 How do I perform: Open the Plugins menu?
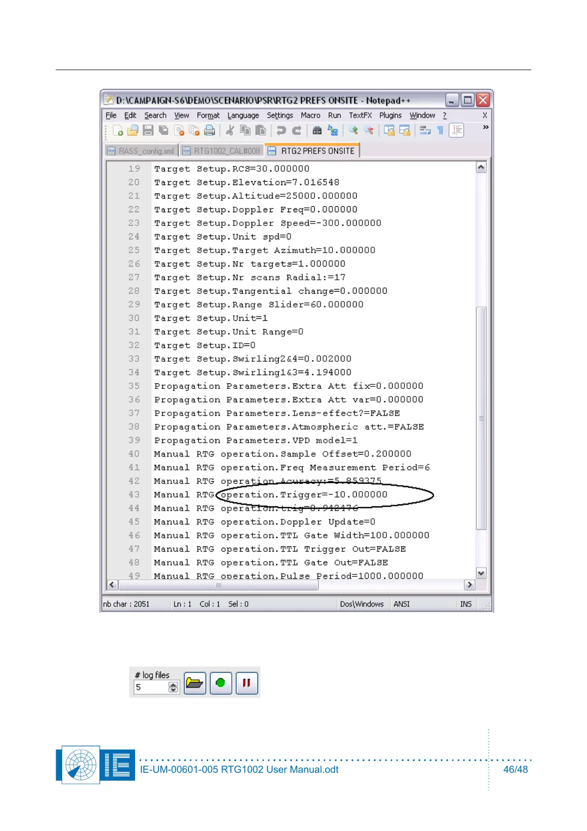(x=390, y=115)
